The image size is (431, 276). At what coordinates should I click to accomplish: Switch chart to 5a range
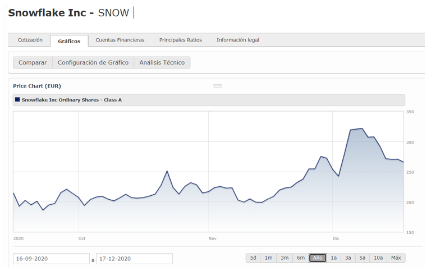pyautogui.click(x=363, y=258)
